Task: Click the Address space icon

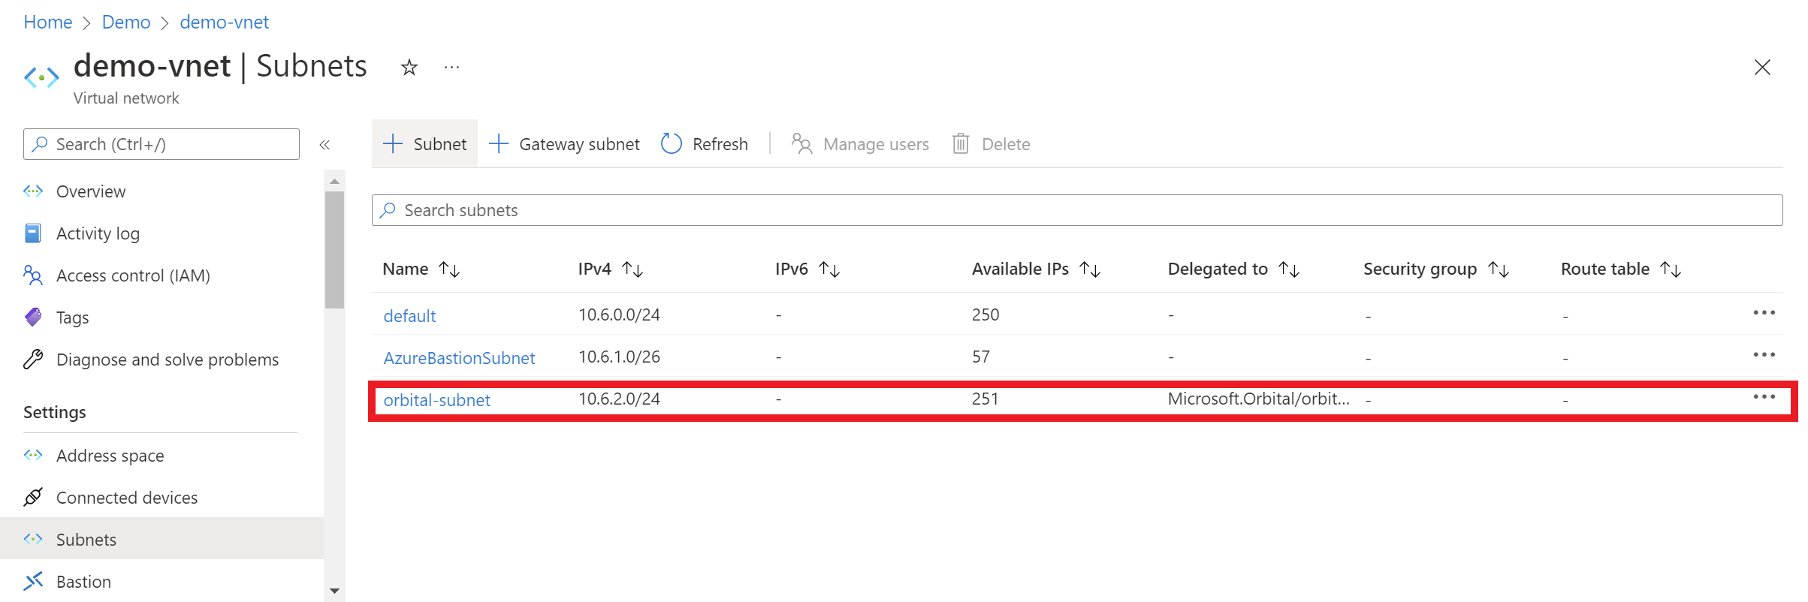Action: (33, 456)
